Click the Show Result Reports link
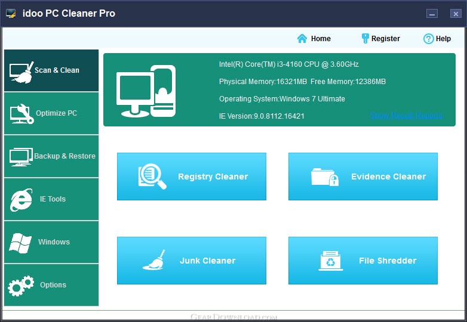The image size is (467, 322). click(x=406, y=115)
